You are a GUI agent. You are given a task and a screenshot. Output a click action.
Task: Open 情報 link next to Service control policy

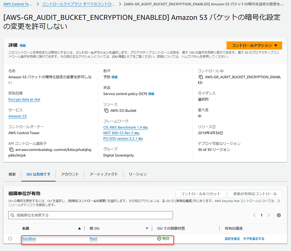(151, 94)
